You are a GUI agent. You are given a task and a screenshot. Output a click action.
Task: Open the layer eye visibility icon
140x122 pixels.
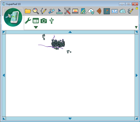pos(83,11)
